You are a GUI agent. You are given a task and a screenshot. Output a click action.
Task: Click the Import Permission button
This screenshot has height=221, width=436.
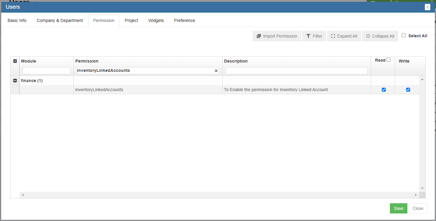(277, 36)
